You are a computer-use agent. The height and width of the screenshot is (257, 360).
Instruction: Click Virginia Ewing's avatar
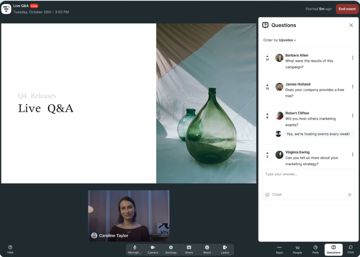pyautogui.click(x=279, y=155)
